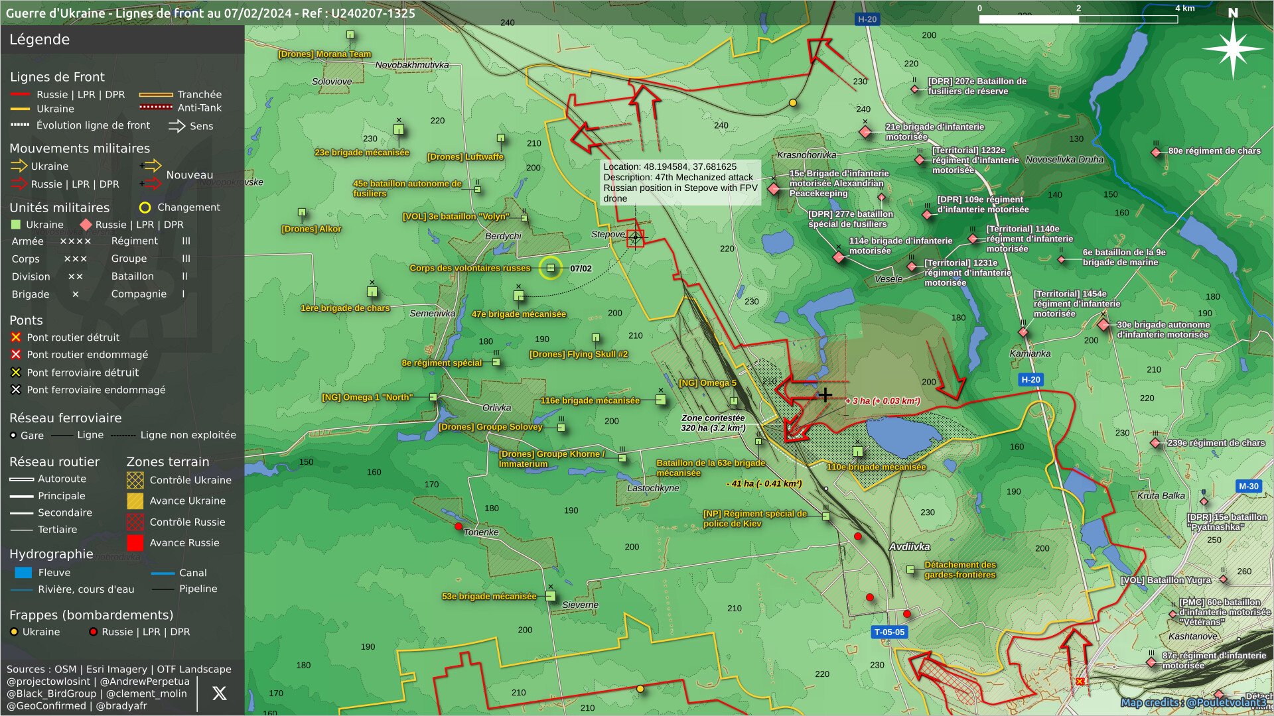The image size is (1274, 716).
Task: Click the 'Contrôle Ukraine' hatched swatch
Action: 135,480
